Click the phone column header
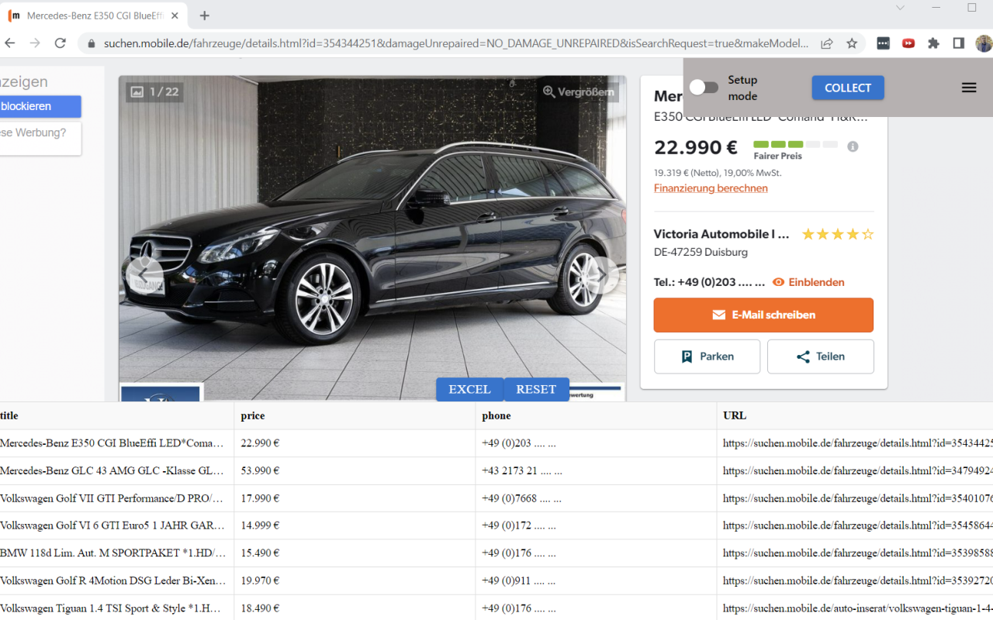This screenshot has width=993, height=620. 596,415
